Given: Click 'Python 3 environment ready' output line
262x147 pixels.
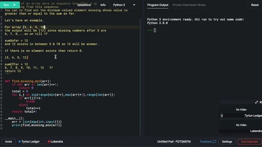Looking at the screenshot, I should click(195, 19).
